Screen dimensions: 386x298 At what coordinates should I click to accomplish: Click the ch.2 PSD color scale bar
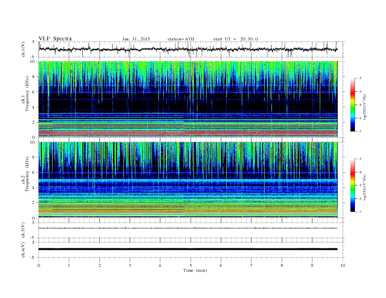(353, 185)
